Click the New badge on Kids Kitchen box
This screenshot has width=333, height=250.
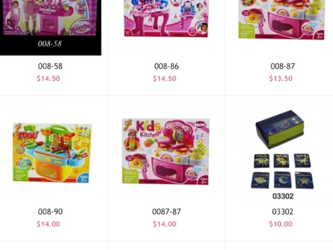tap(201, 125)
